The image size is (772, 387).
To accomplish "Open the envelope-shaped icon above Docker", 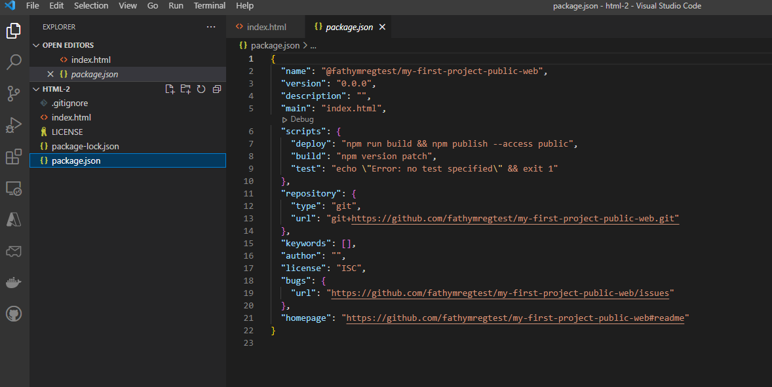I will [14, 251].
